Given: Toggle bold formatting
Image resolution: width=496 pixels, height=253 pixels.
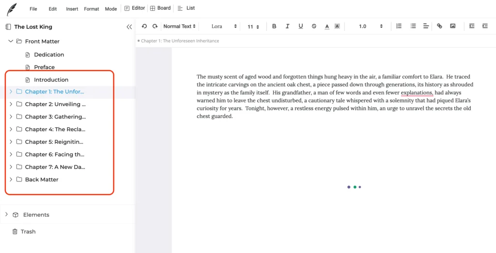Looking at the screenshot, I should (274, 26).
